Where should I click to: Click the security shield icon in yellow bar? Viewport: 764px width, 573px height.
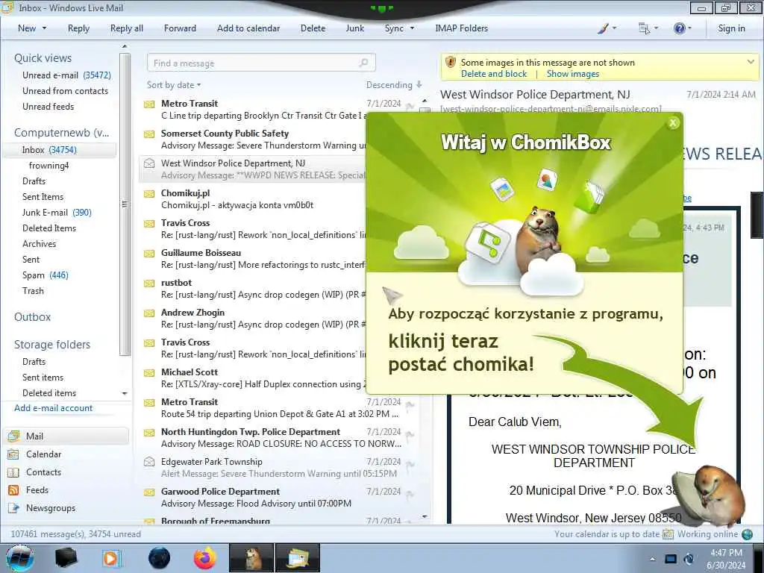(451, 63)
